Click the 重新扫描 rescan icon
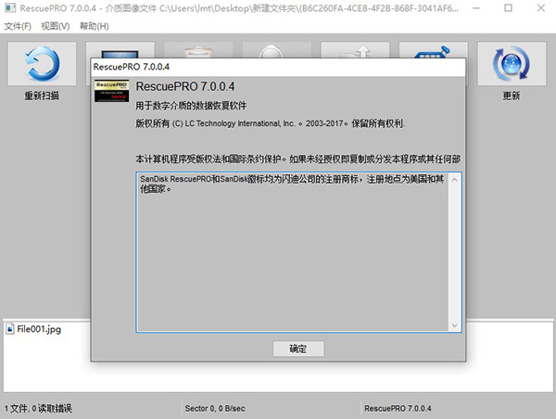Image resolution: width=556 pixels, height=419 pixels. [x=42, y=64]
